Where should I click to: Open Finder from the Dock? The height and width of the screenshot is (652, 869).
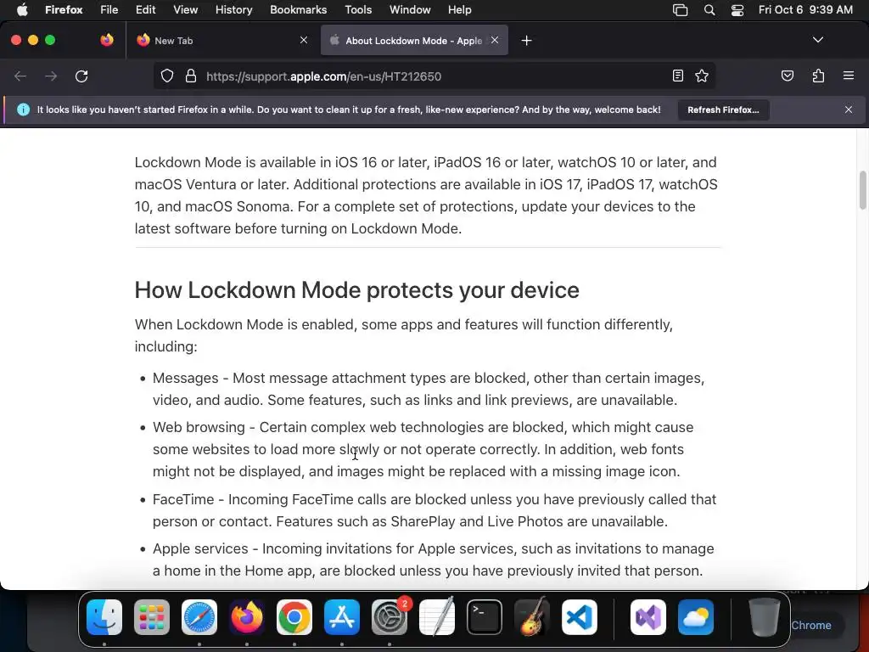(104, 617)
